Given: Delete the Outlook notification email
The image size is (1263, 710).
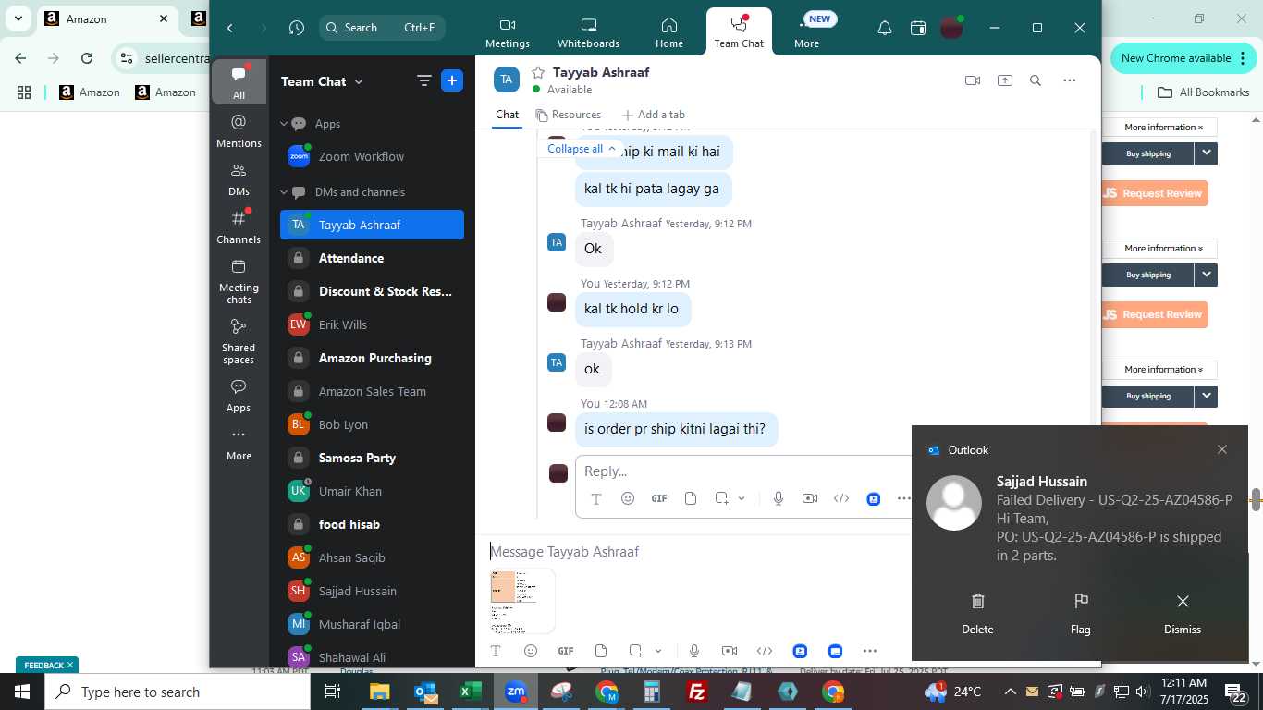Looking at the screenshot, I should [x=977, y=614].
